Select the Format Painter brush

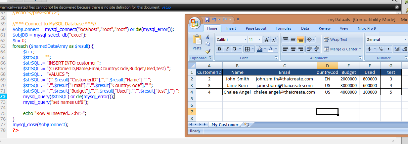[x=208, y=51]
